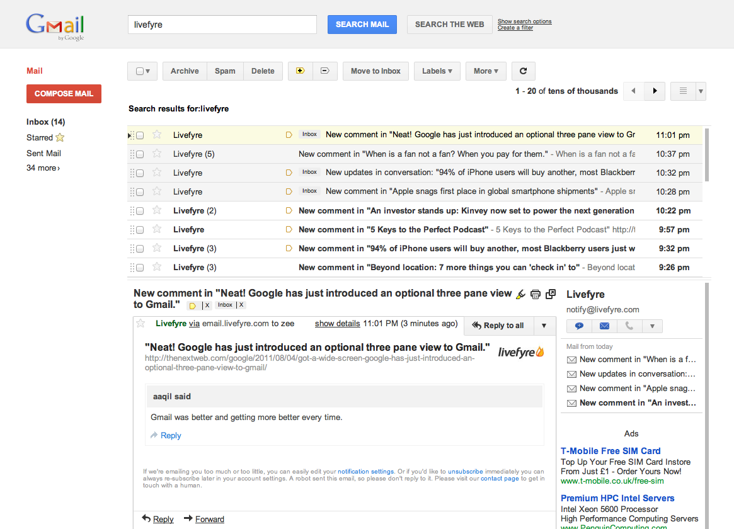
Task: Open the conversation in a new window
Action: click(551, 293)
